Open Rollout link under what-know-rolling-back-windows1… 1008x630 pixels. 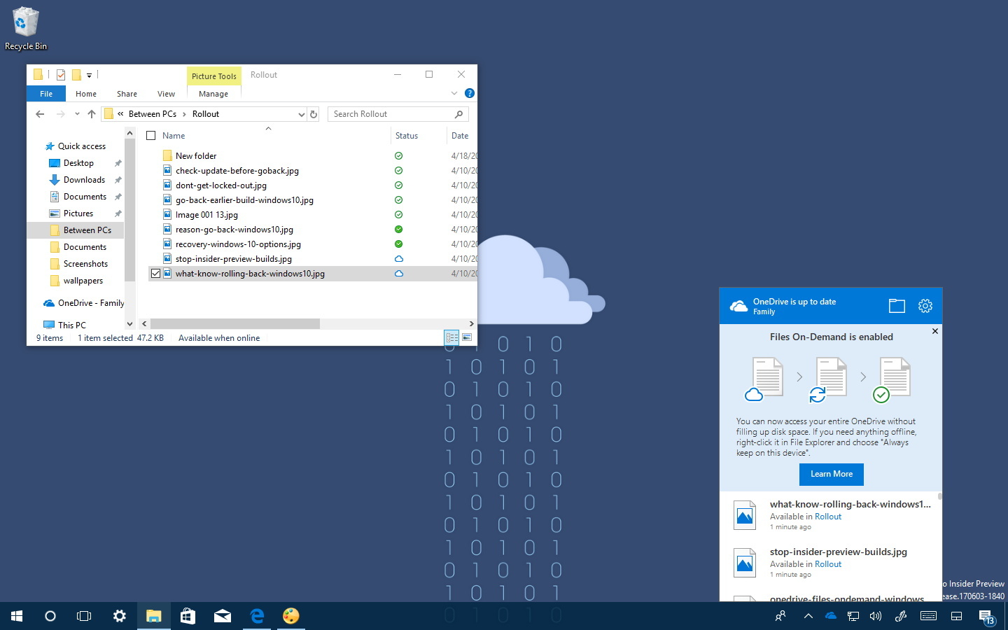[x=828, y=517]
